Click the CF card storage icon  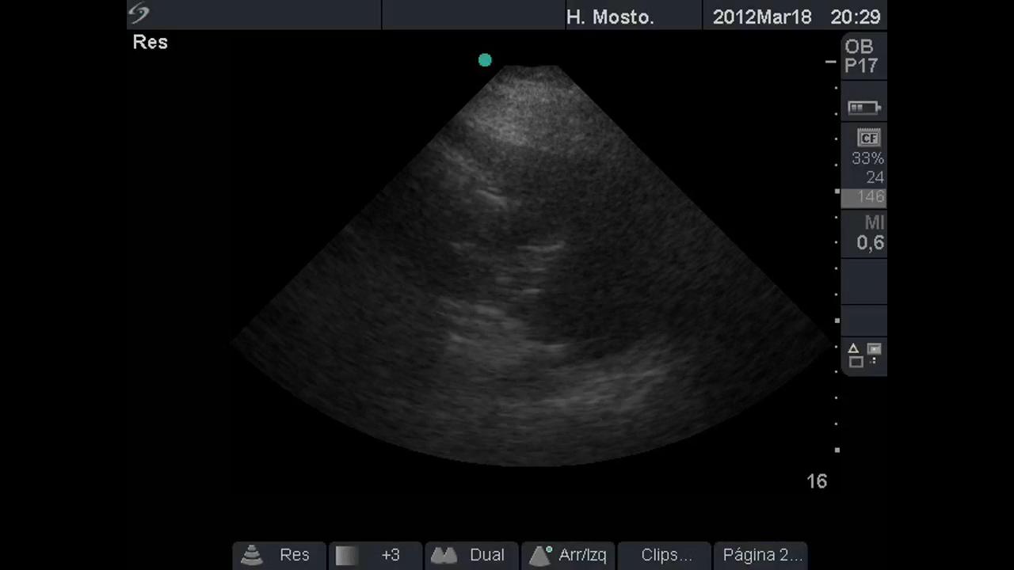869,138
